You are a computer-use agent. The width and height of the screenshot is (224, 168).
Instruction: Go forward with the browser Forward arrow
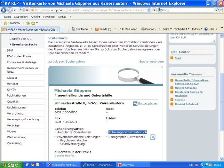pos(10,10)
